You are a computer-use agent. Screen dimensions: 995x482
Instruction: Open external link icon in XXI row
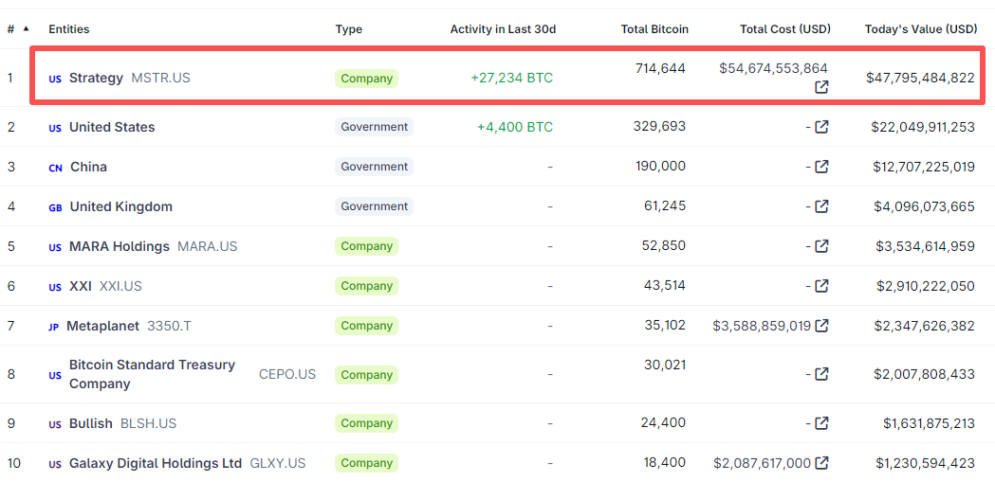(x=821, y=286)
